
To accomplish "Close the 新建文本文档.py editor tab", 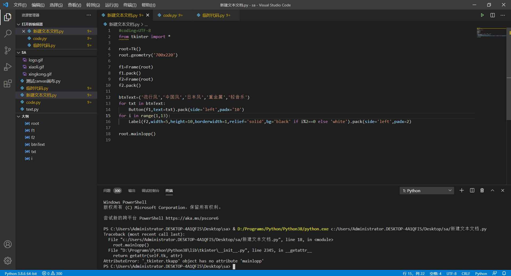I will 148,15.
